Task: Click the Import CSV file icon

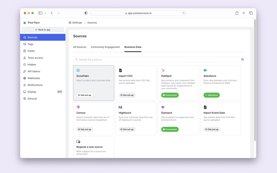Action: point(121,70)
